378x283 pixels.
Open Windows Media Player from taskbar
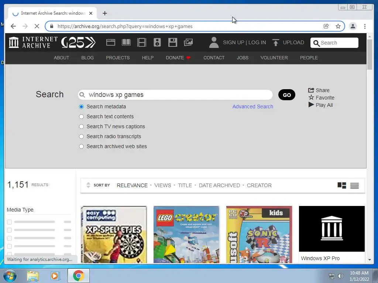[55, 276]
